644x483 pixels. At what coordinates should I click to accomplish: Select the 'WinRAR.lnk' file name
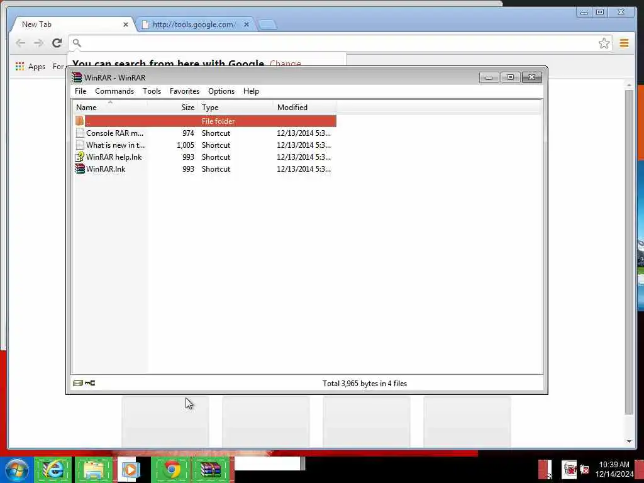(x=106, y=169)
